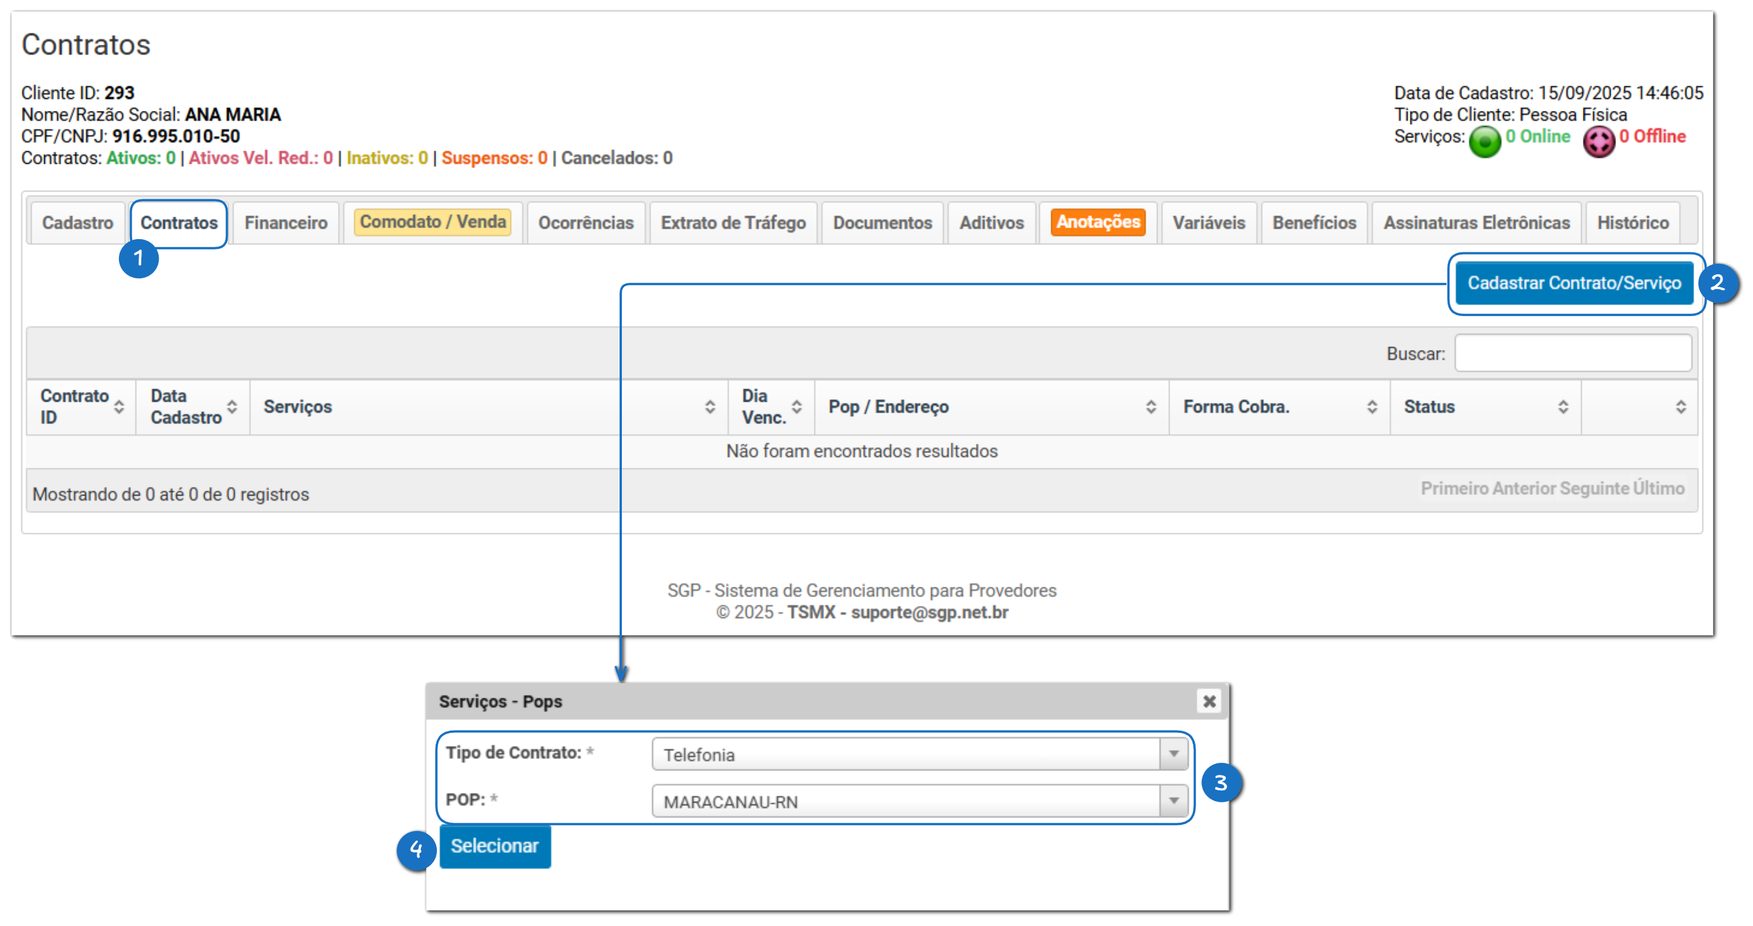Expand the POP dropdown arrow
Screen dimensions: 1753x926
[1173, 801]
